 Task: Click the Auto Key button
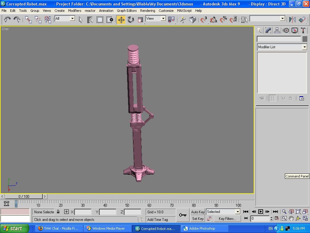[198, 212]
